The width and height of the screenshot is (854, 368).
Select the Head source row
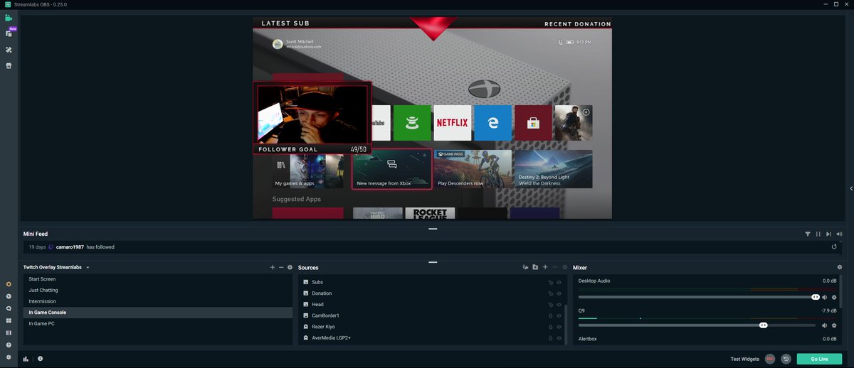tap(431, 304)
